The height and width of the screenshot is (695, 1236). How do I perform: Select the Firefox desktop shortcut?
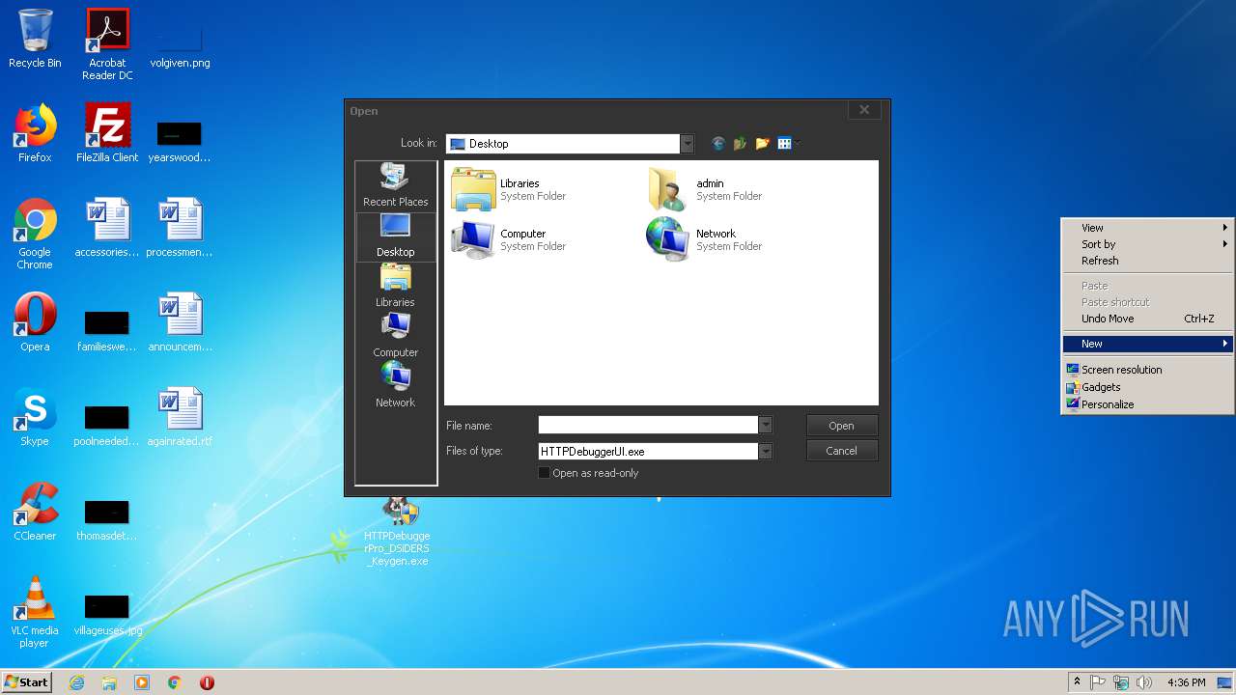click(x=35, y=133)
